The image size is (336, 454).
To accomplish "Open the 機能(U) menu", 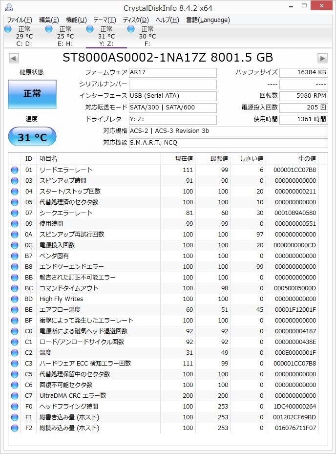I will tap(76, 20).
